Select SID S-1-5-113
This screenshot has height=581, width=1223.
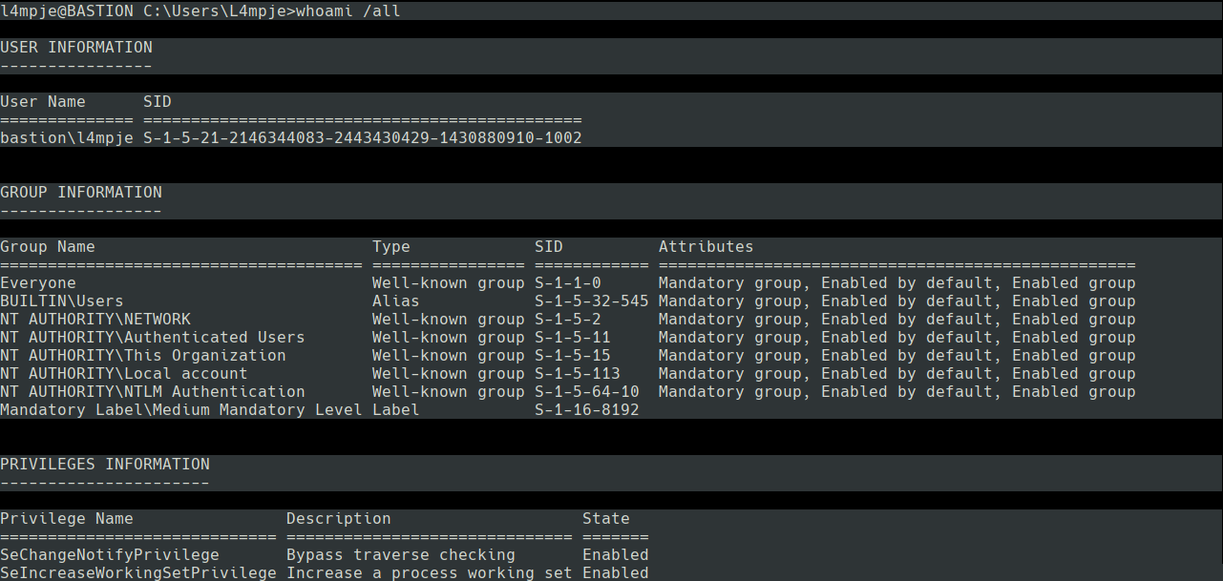click(x=578, y=374)
